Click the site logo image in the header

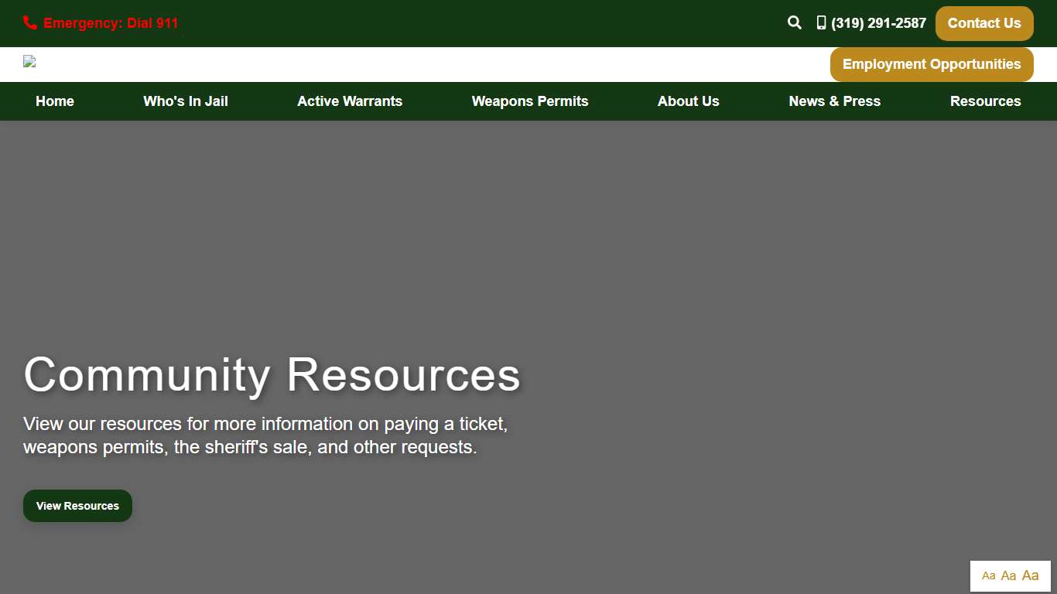coord(29,62)
